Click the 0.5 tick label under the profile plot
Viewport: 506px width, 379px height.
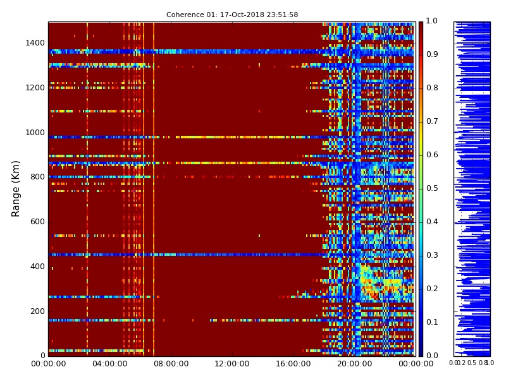pyautogui.click(x=472, y=363)
